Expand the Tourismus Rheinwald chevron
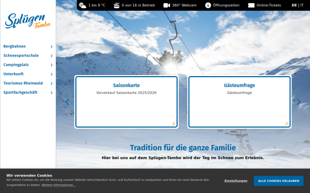The width and height of the screenshot is (310, 193). tap(51, 83)
